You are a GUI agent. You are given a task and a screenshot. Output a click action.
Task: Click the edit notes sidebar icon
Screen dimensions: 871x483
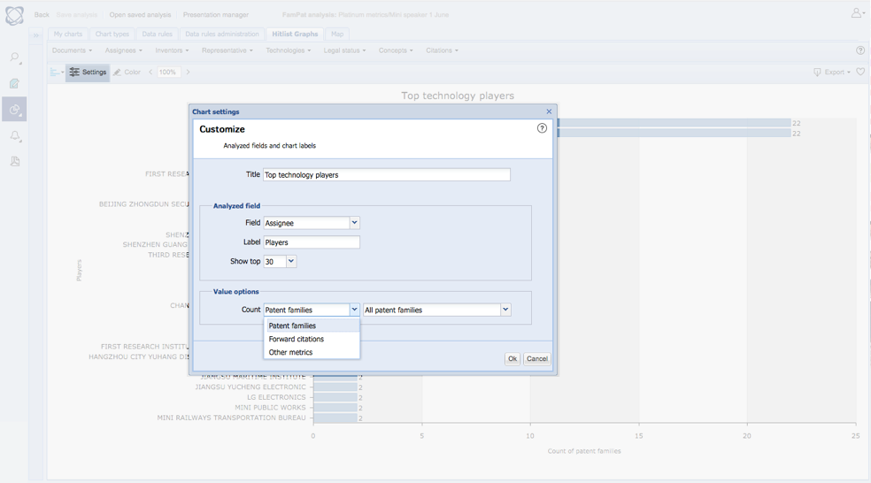[x=14, y=84]
